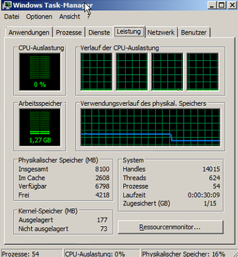238x257 pixels.
Task: Click the third CPU history graph
Action: tap(167, 72)
